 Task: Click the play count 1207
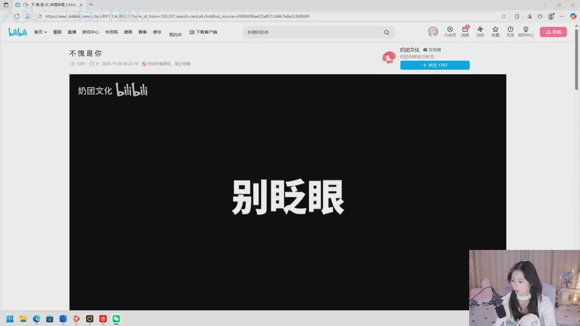[x=78, y=64]
